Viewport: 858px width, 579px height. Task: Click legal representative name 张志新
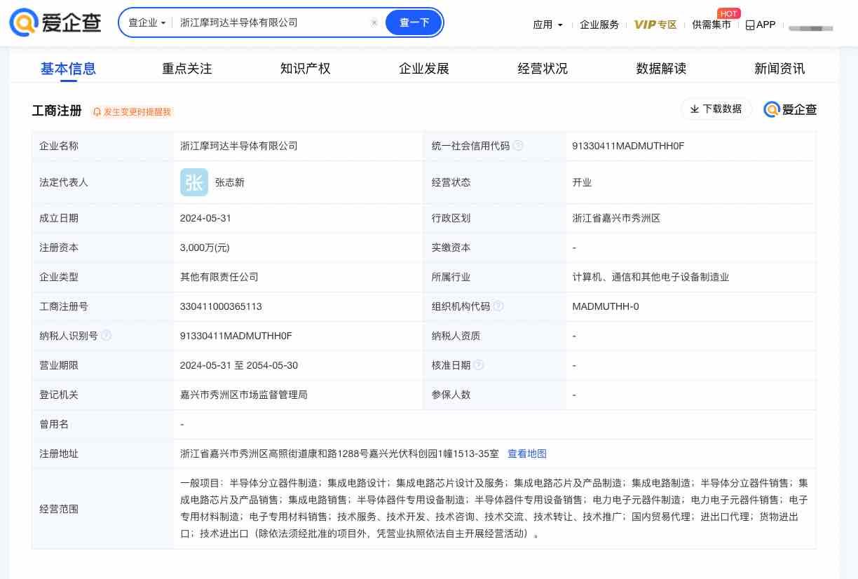click(230, 182)
